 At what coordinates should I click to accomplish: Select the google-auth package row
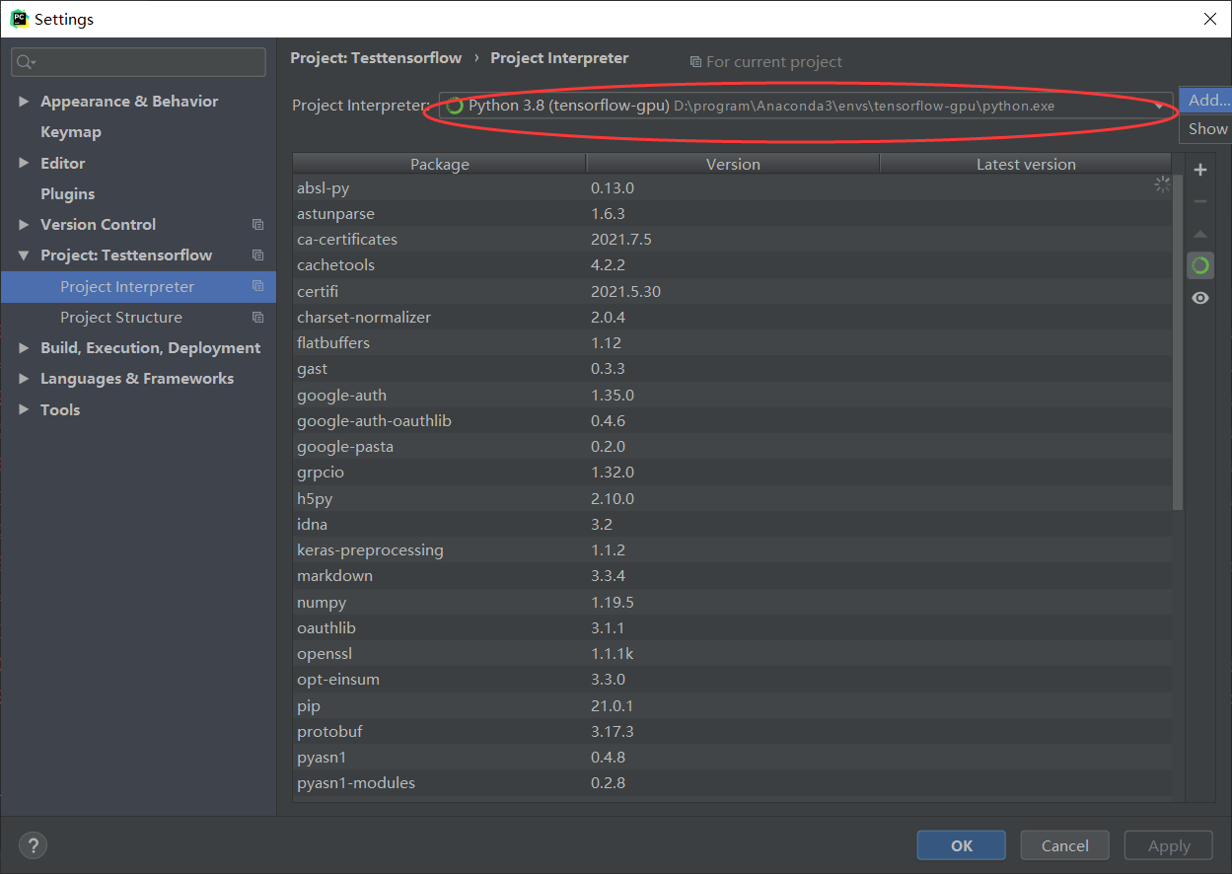(732, 396)
